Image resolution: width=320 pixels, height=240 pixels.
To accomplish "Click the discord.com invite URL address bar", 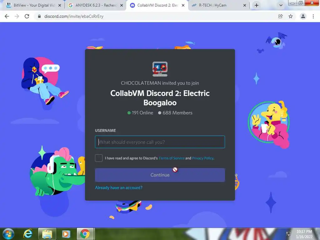I will pos(74,16).
